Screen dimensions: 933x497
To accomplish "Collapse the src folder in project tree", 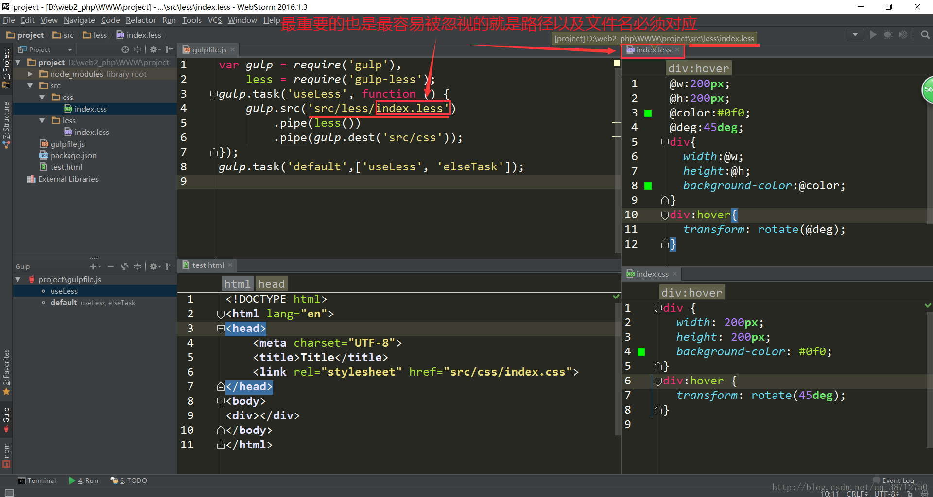I will click(x=30, y=85).
